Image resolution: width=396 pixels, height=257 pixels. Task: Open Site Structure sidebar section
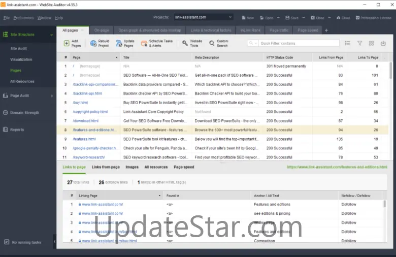pos(28,35)
